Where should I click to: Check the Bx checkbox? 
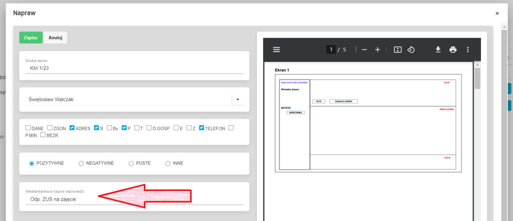109,128
